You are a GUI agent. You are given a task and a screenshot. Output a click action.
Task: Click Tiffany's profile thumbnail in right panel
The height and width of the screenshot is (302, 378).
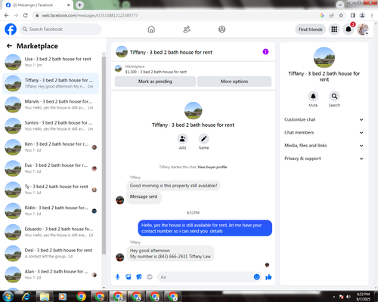[324, 57]
